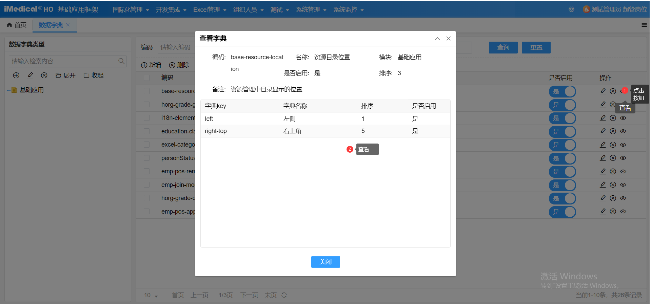Open the 系统管理 dropdown menu

tap(311, 9)
